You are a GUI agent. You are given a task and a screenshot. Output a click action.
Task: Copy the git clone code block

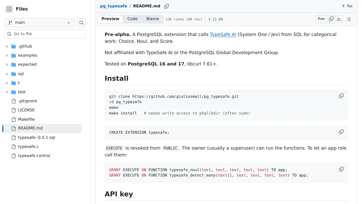(341, 96)
